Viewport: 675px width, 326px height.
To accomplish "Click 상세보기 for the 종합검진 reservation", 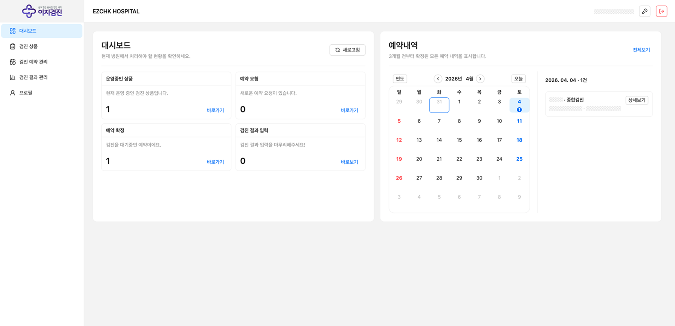I will point(637,100).
